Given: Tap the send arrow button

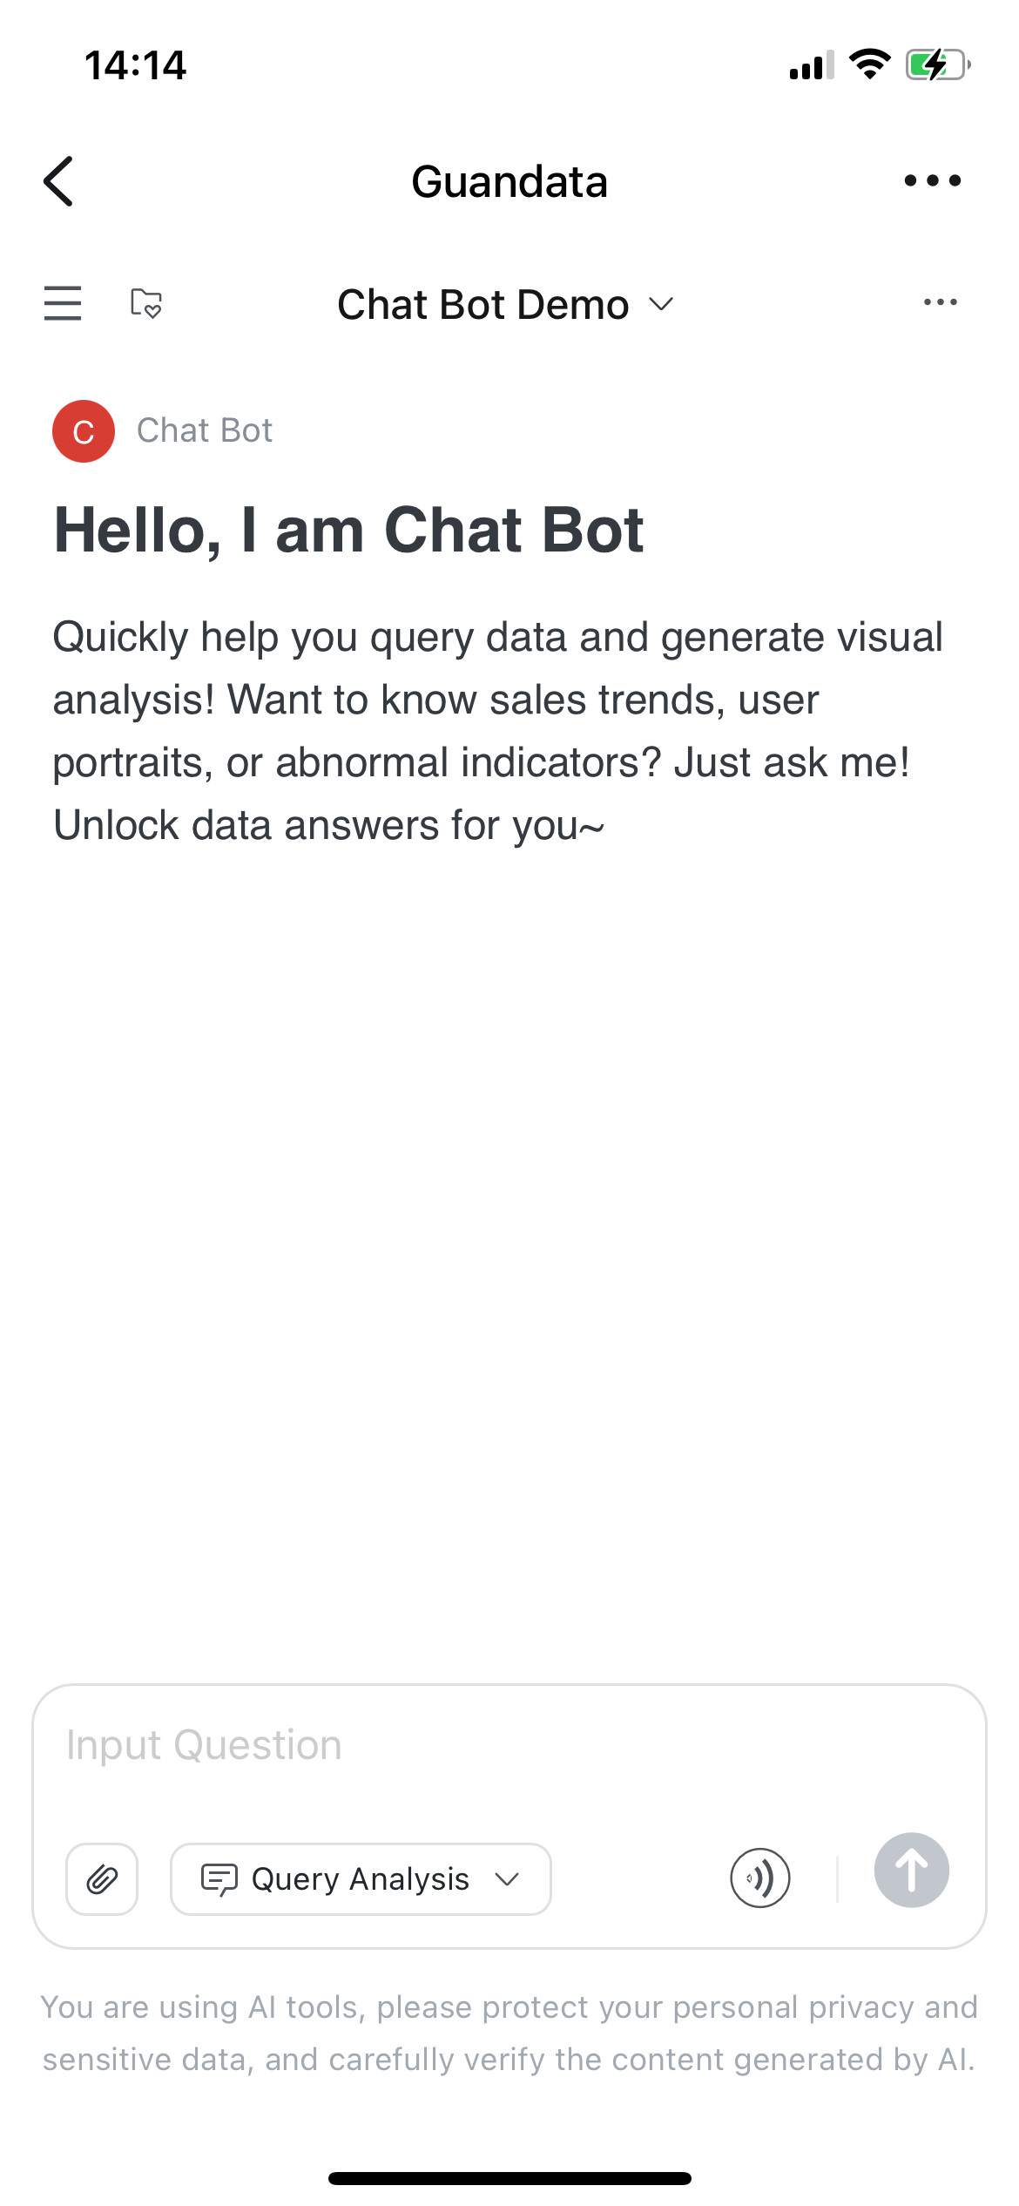Looking at the screenshot, I should (911, 1871).
